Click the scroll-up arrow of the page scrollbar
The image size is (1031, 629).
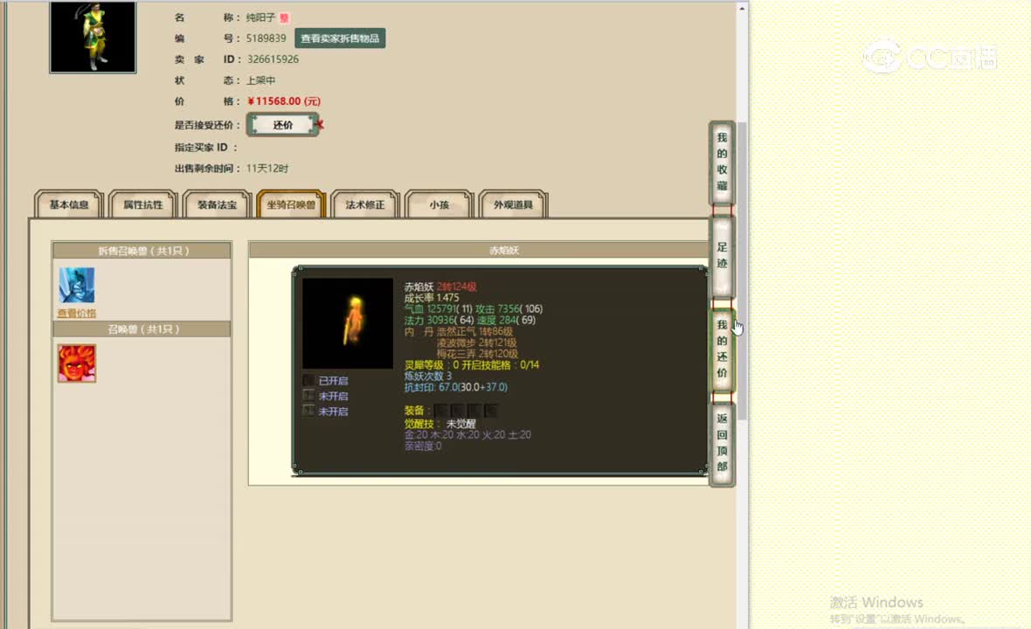click(x=743, y=9)
